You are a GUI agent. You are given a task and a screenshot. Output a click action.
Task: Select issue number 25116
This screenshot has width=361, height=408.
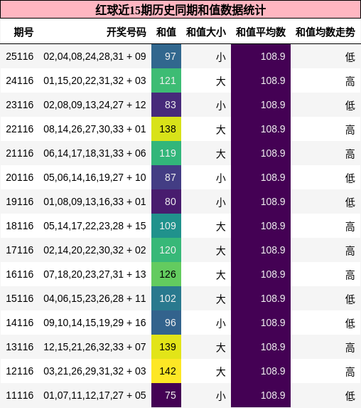[20, 56]
